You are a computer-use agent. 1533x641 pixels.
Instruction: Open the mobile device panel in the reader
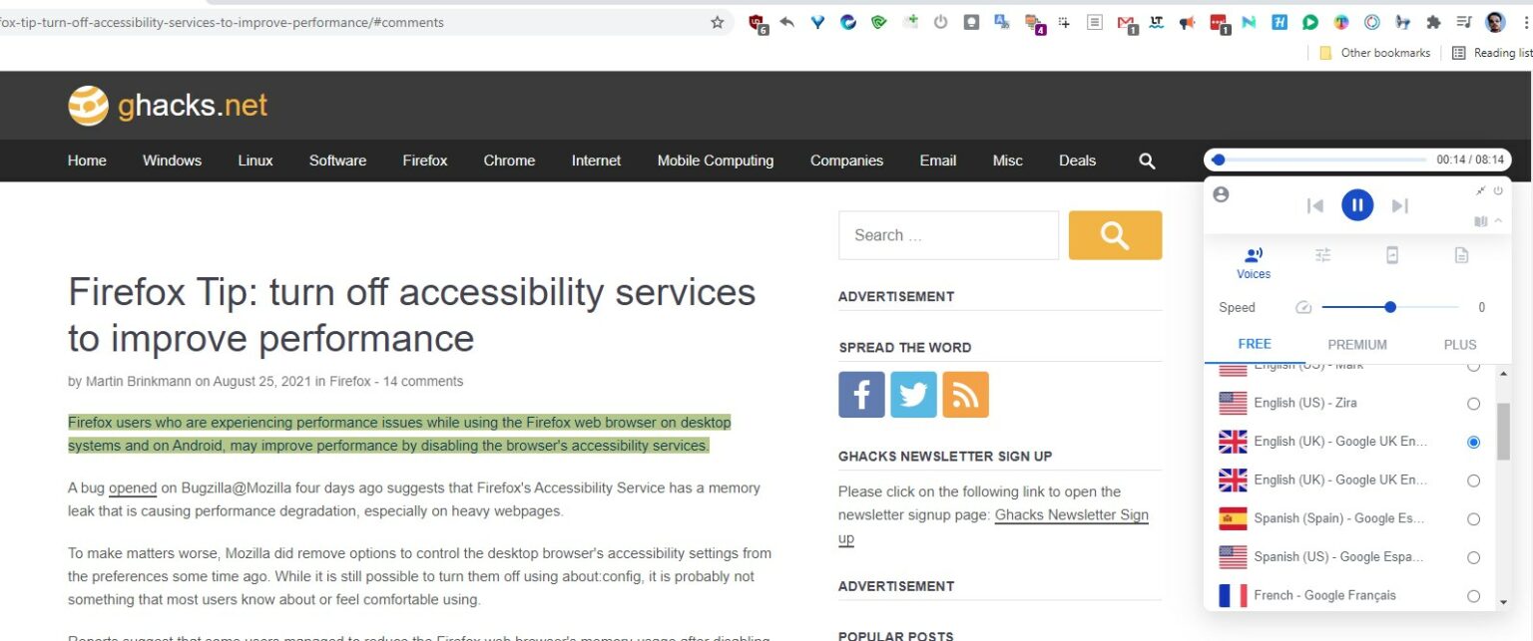(x=1391, y=255)
